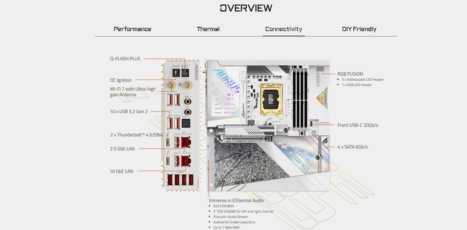Click the left gold Wi-Fi antenna connector
The image size is (467, 230).
pos(172,85)
